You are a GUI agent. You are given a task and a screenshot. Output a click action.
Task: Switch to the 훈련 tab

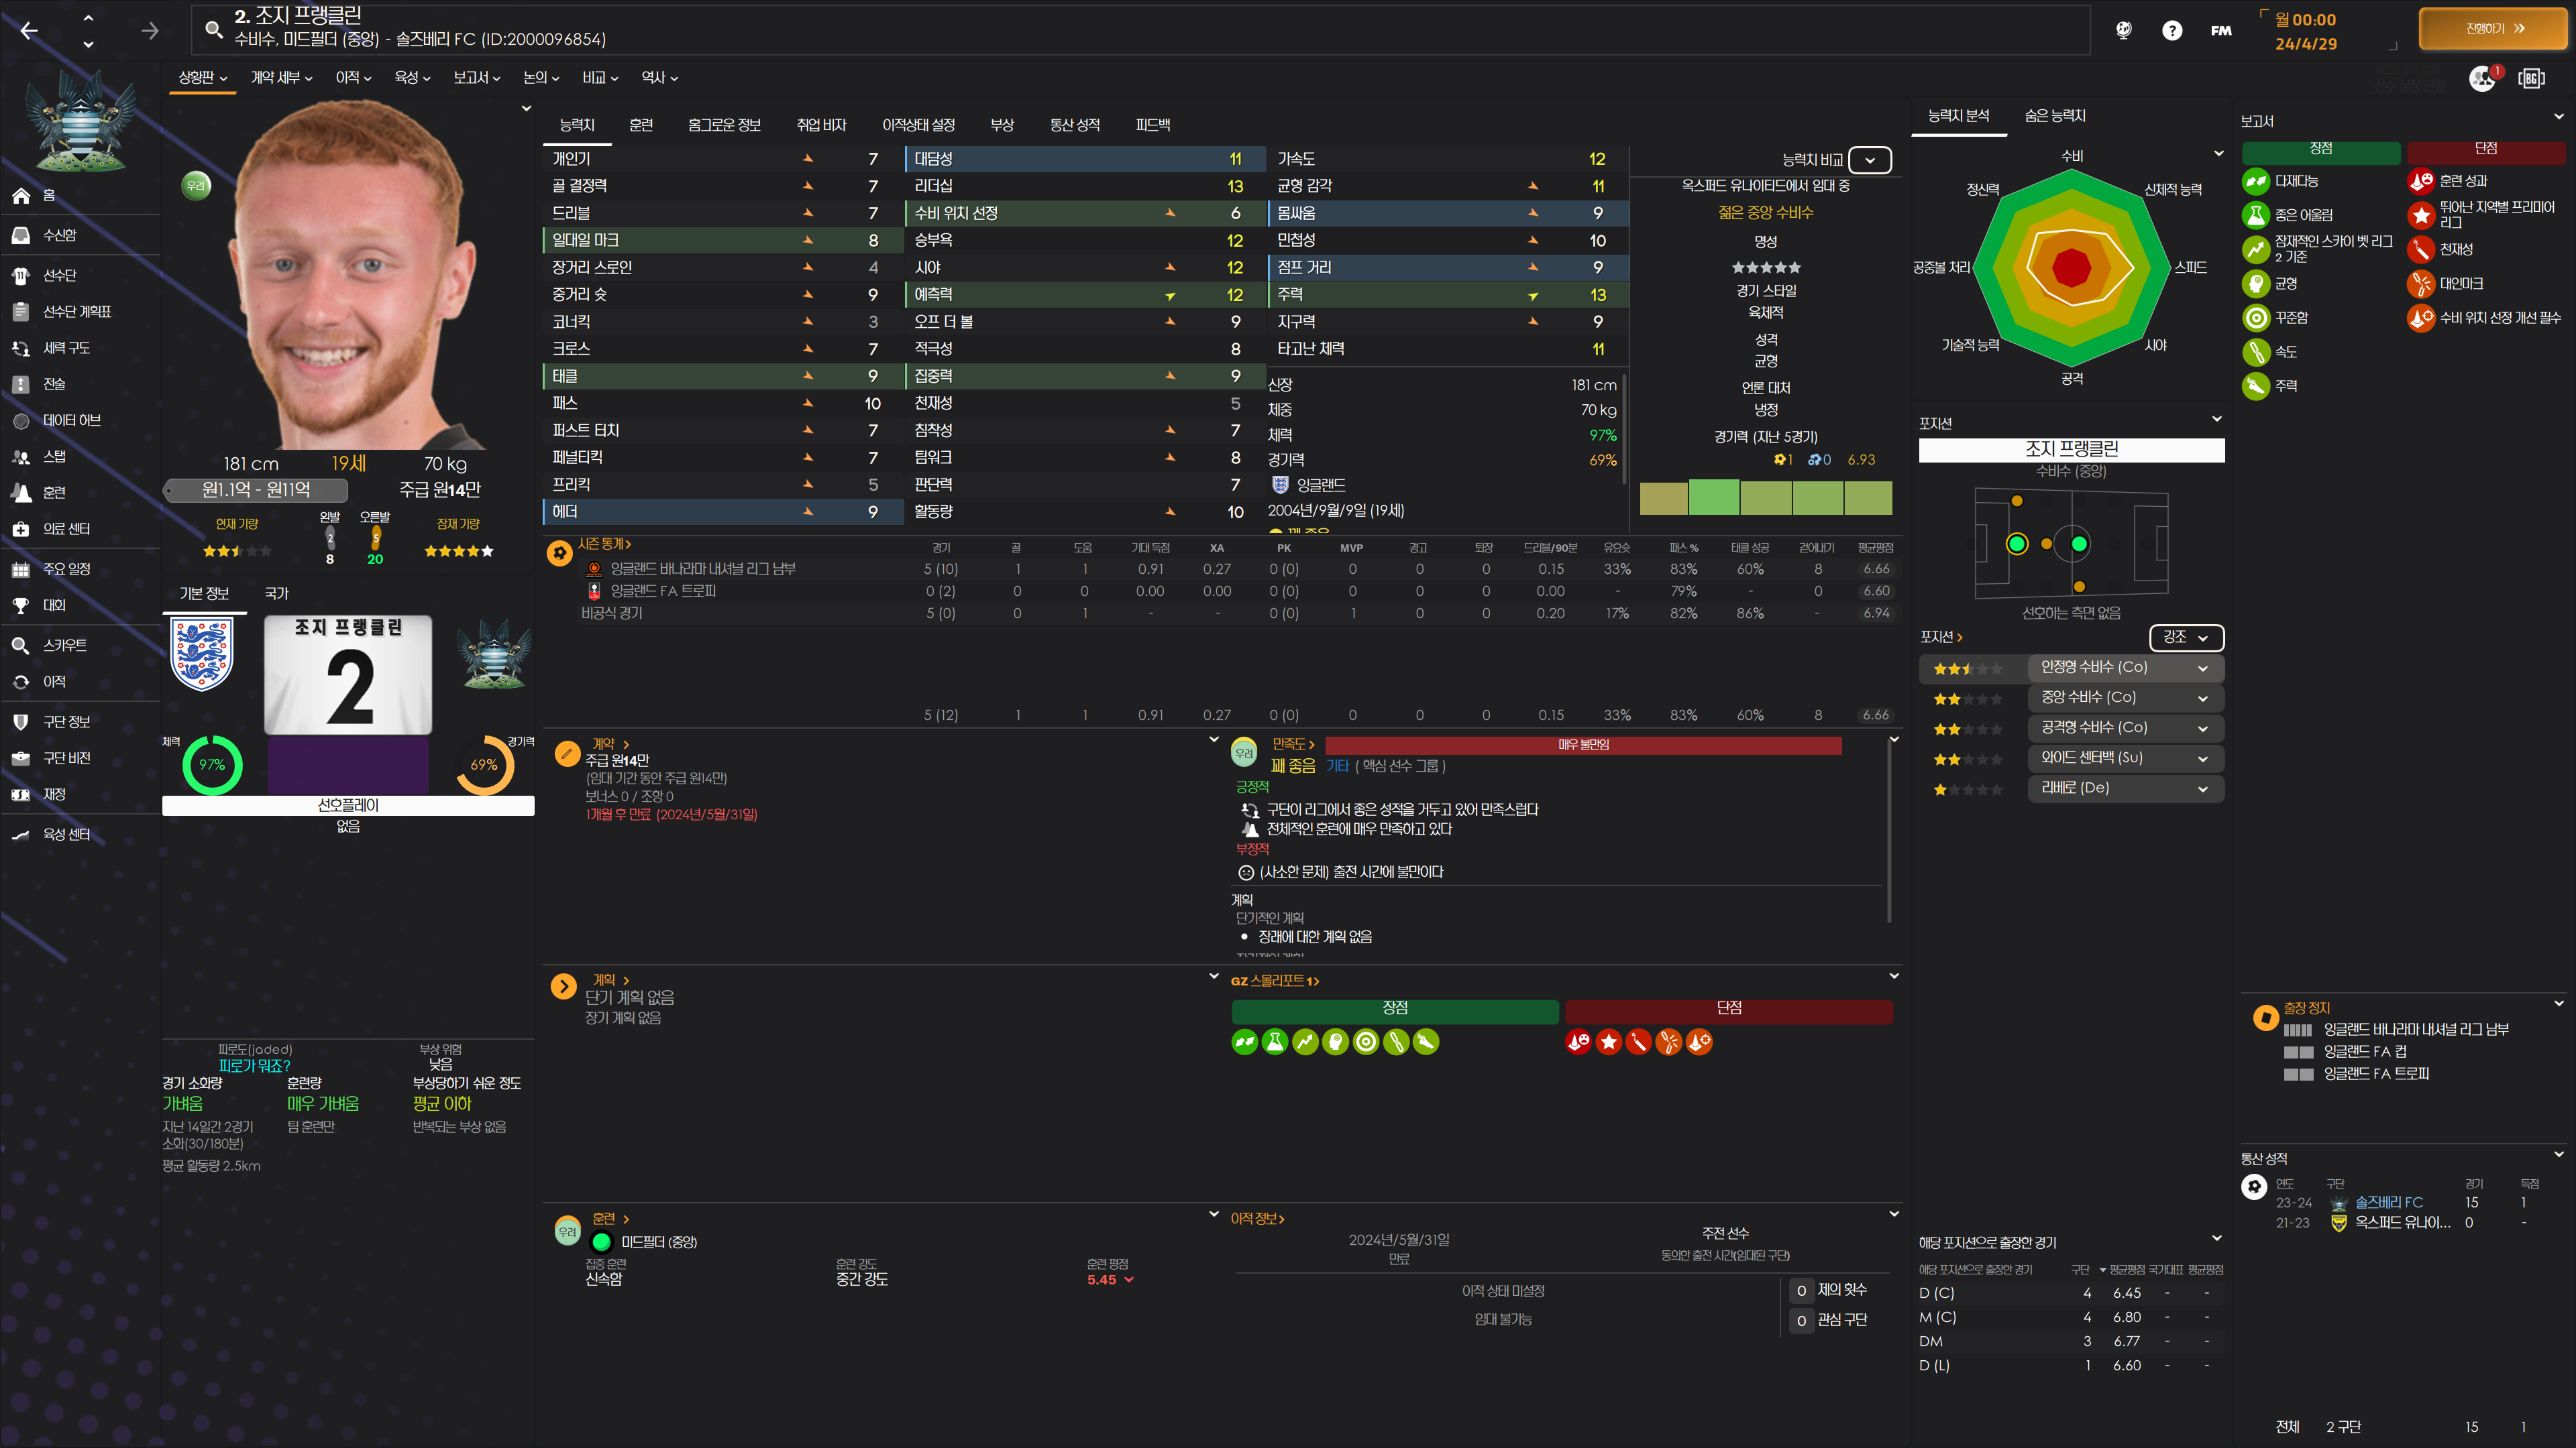[641, 125]
